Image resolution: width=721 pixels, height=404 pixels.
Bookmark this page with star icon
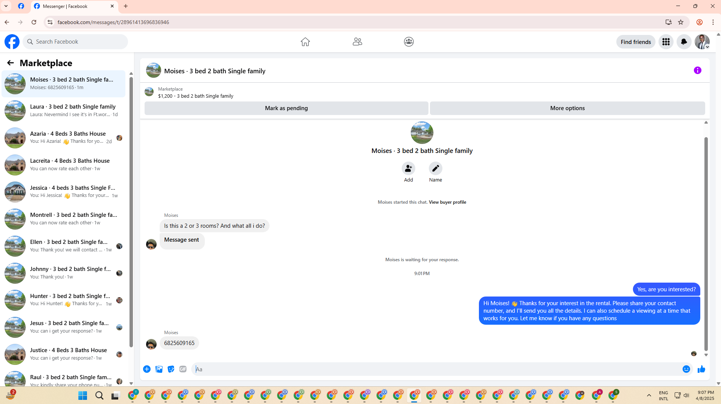[681, 22]
